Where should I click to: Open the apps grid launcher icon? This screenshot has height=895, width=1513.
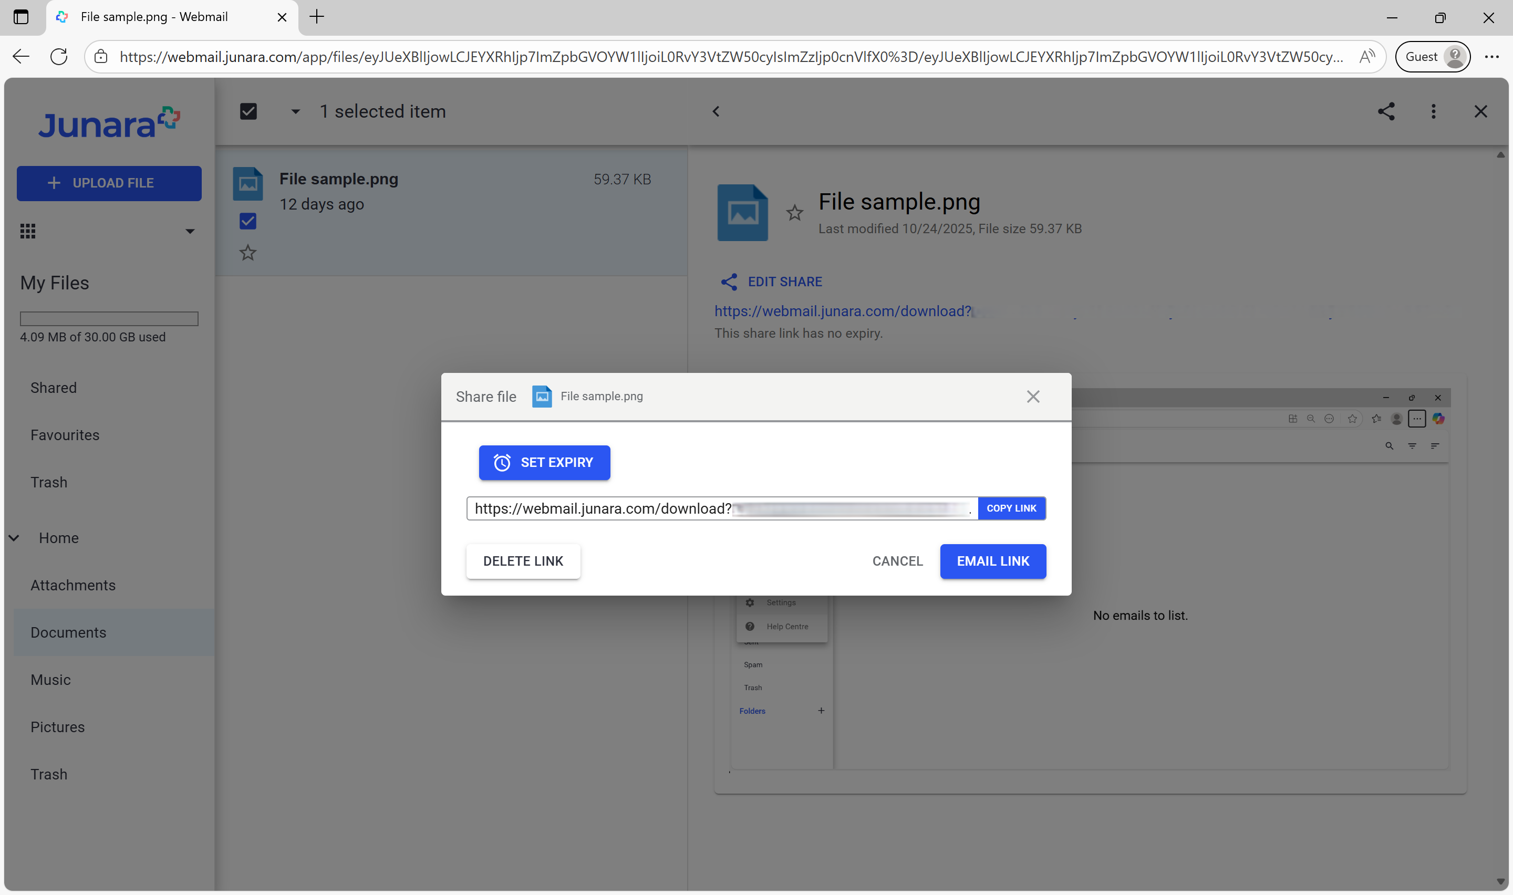click(28, 231)
